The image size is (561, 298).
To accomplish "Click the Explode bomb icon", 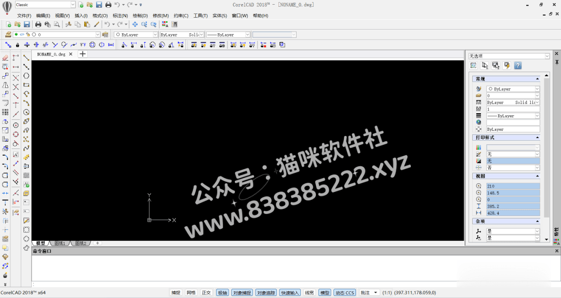I will tap(5, 275).
